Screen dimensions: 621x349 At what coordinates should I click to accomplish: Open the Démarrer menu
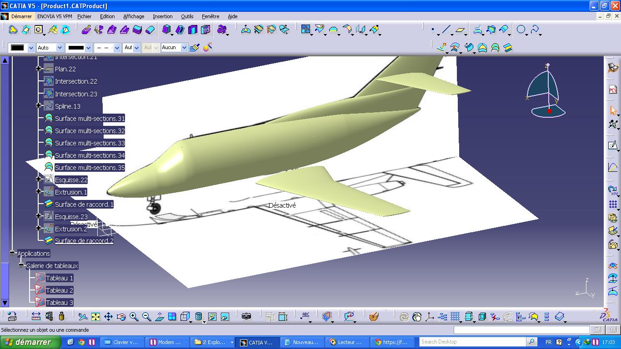tap(21, 16)
